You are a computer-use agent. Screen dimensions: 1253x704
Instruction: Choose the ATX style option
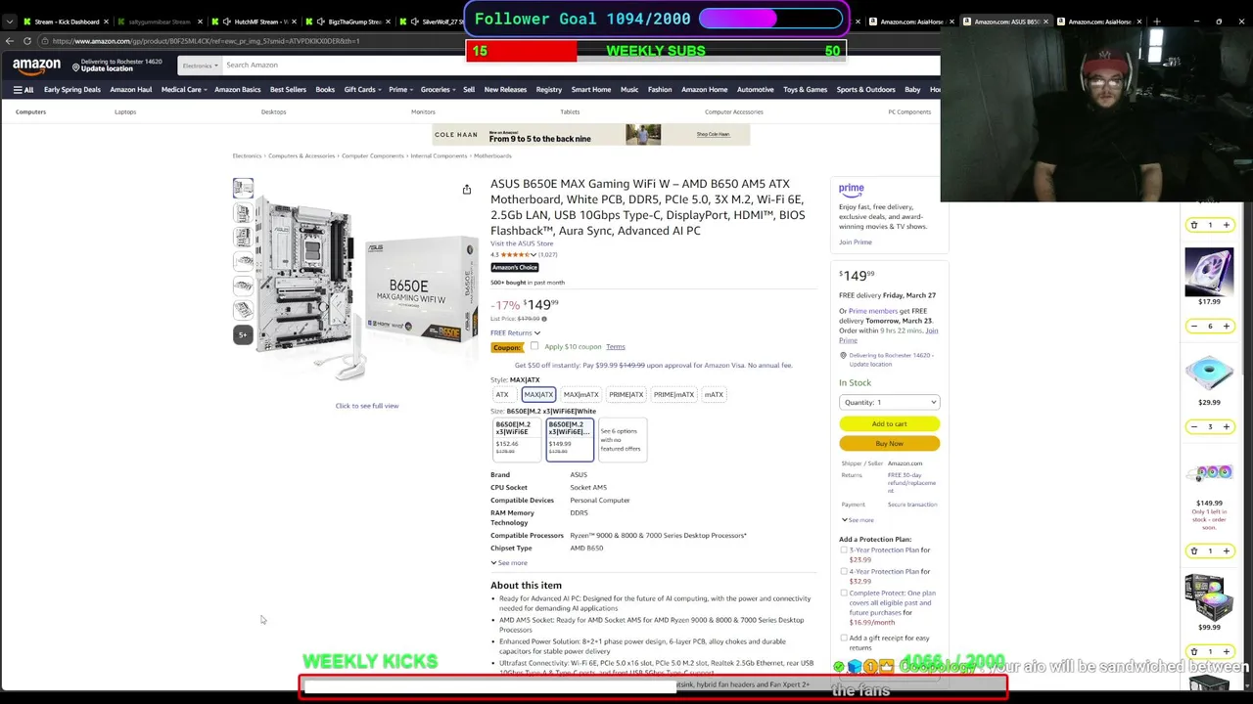(502, 395)
